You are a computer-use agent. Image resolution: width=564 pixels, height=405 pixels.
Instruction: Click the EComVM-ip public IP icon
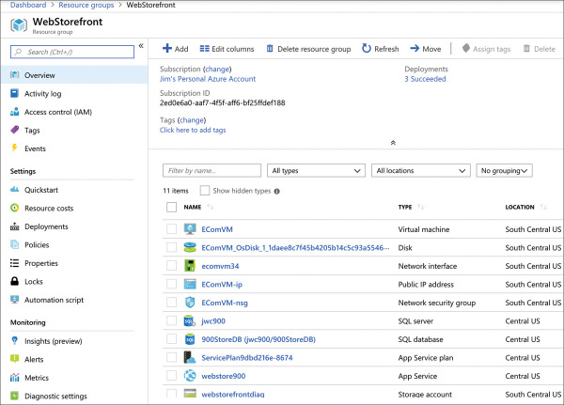click(x=190, y=284)
